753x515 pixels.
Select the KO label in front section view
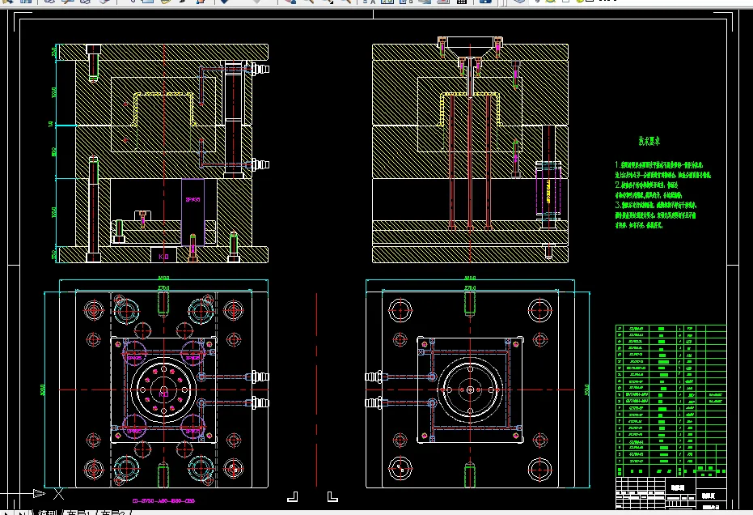click(163, 257)
